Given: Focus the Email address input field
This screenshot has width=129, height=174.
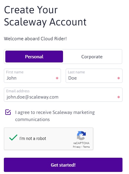Looking at the screenshot, I should click(x=63, y=95).
